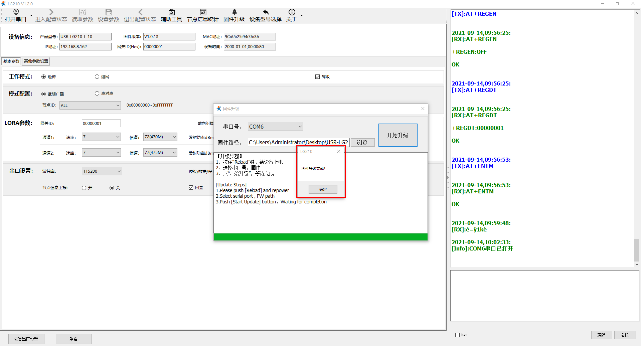Open the 波特率 115200 dropdown

tap(119, 171)
